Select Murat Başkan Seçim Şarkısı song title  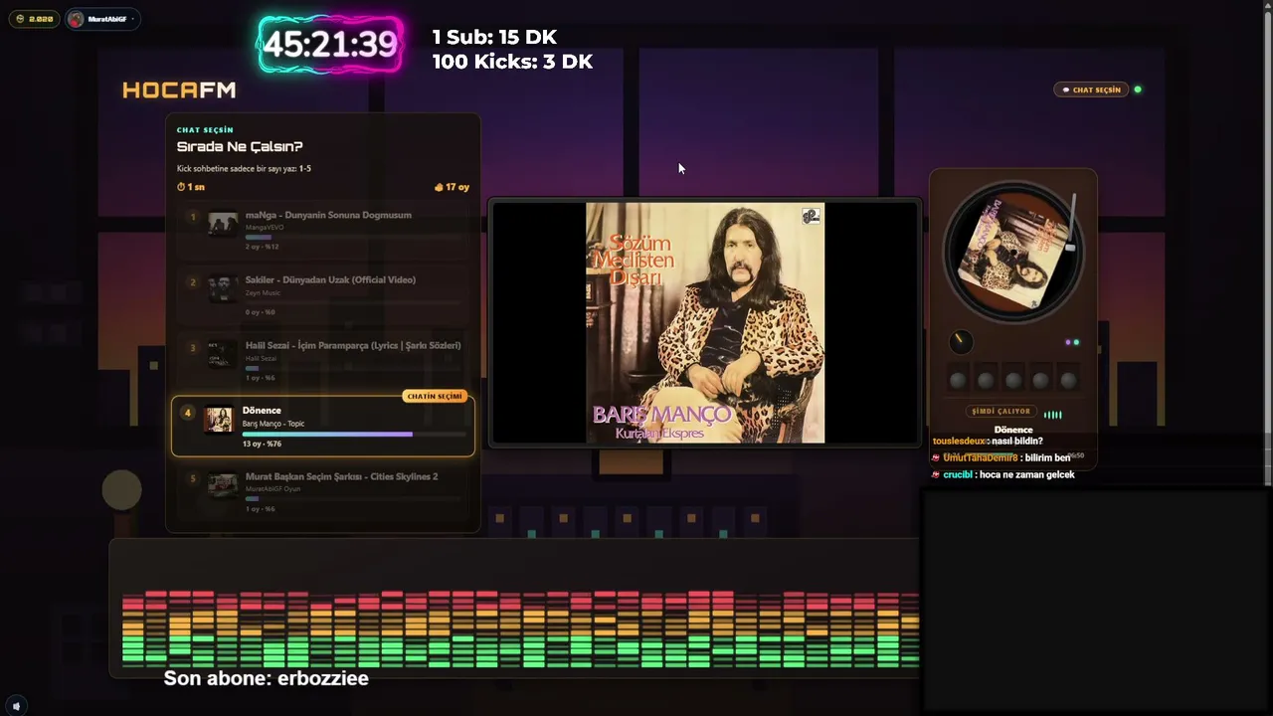tap(342, 476)
